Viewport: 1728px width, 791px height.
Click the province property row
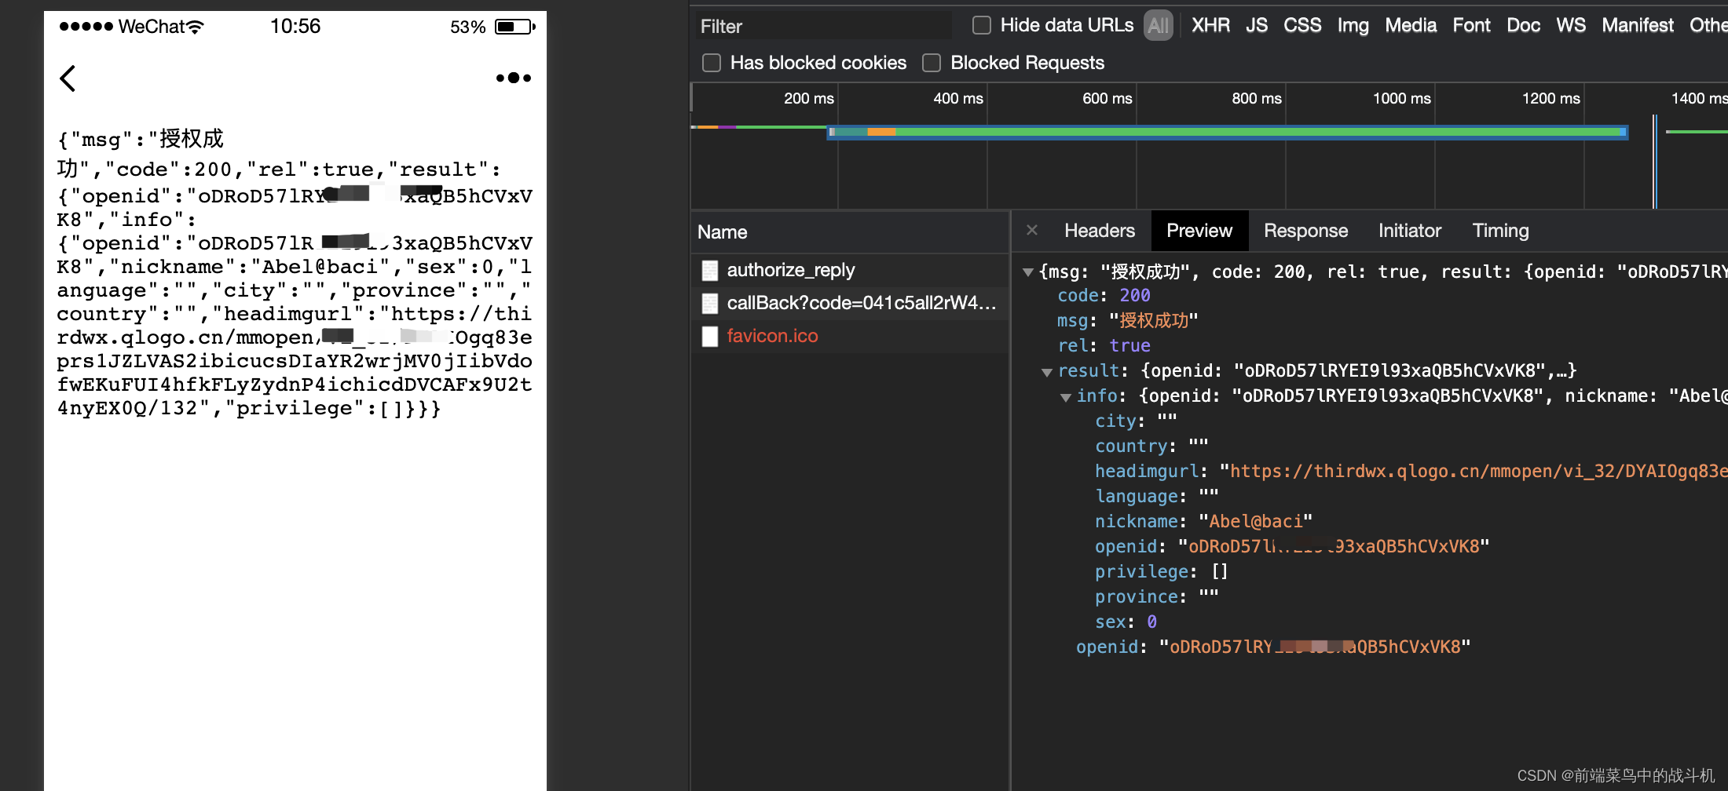coord(1156,596)
